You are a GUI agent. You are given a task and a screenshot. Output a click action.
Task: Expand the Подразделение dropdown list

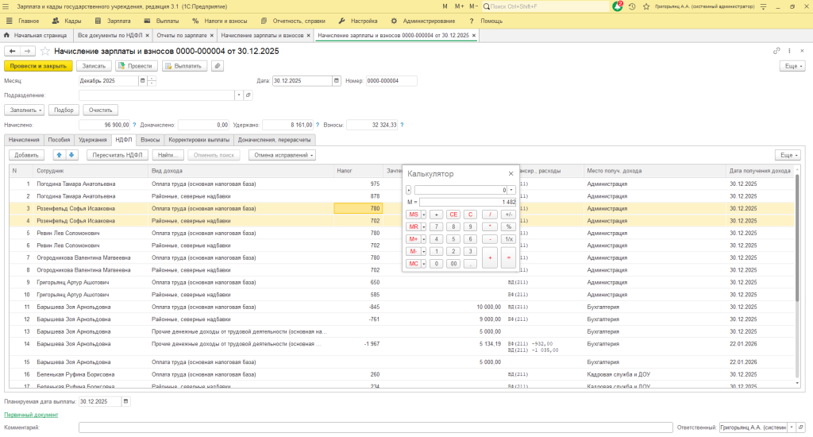(x=238, y=95)
